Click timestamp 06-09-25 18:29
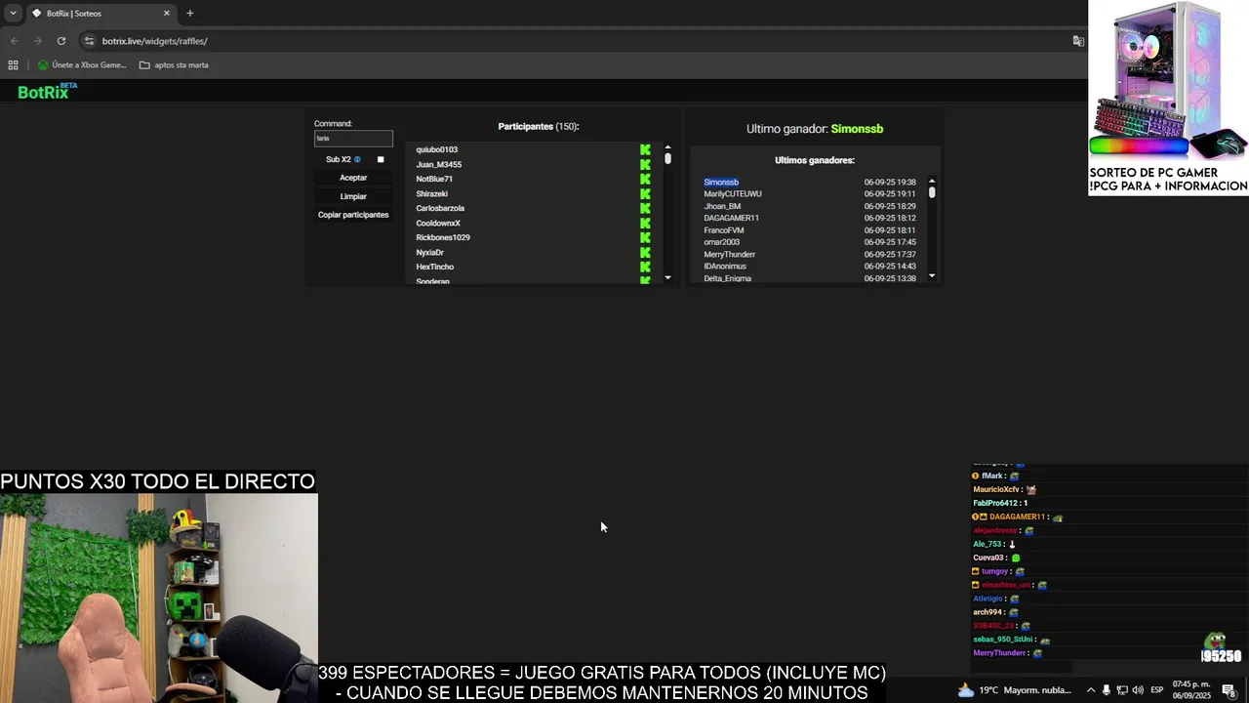The width and height of the screenshot is (1249, 703). [x=890, y=206]
